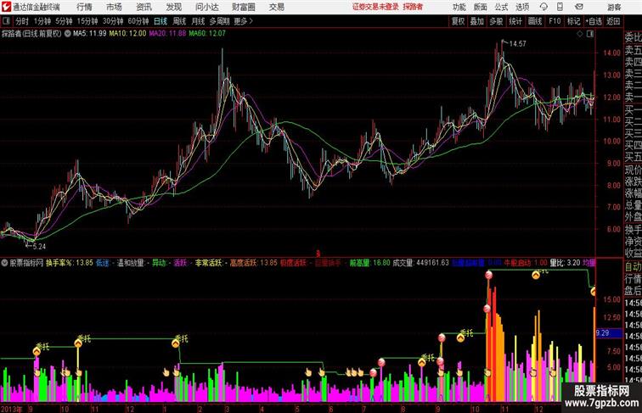
Task: Open the 探路者 main chart indicator dropdown
Action: click(x=68, y=34)
